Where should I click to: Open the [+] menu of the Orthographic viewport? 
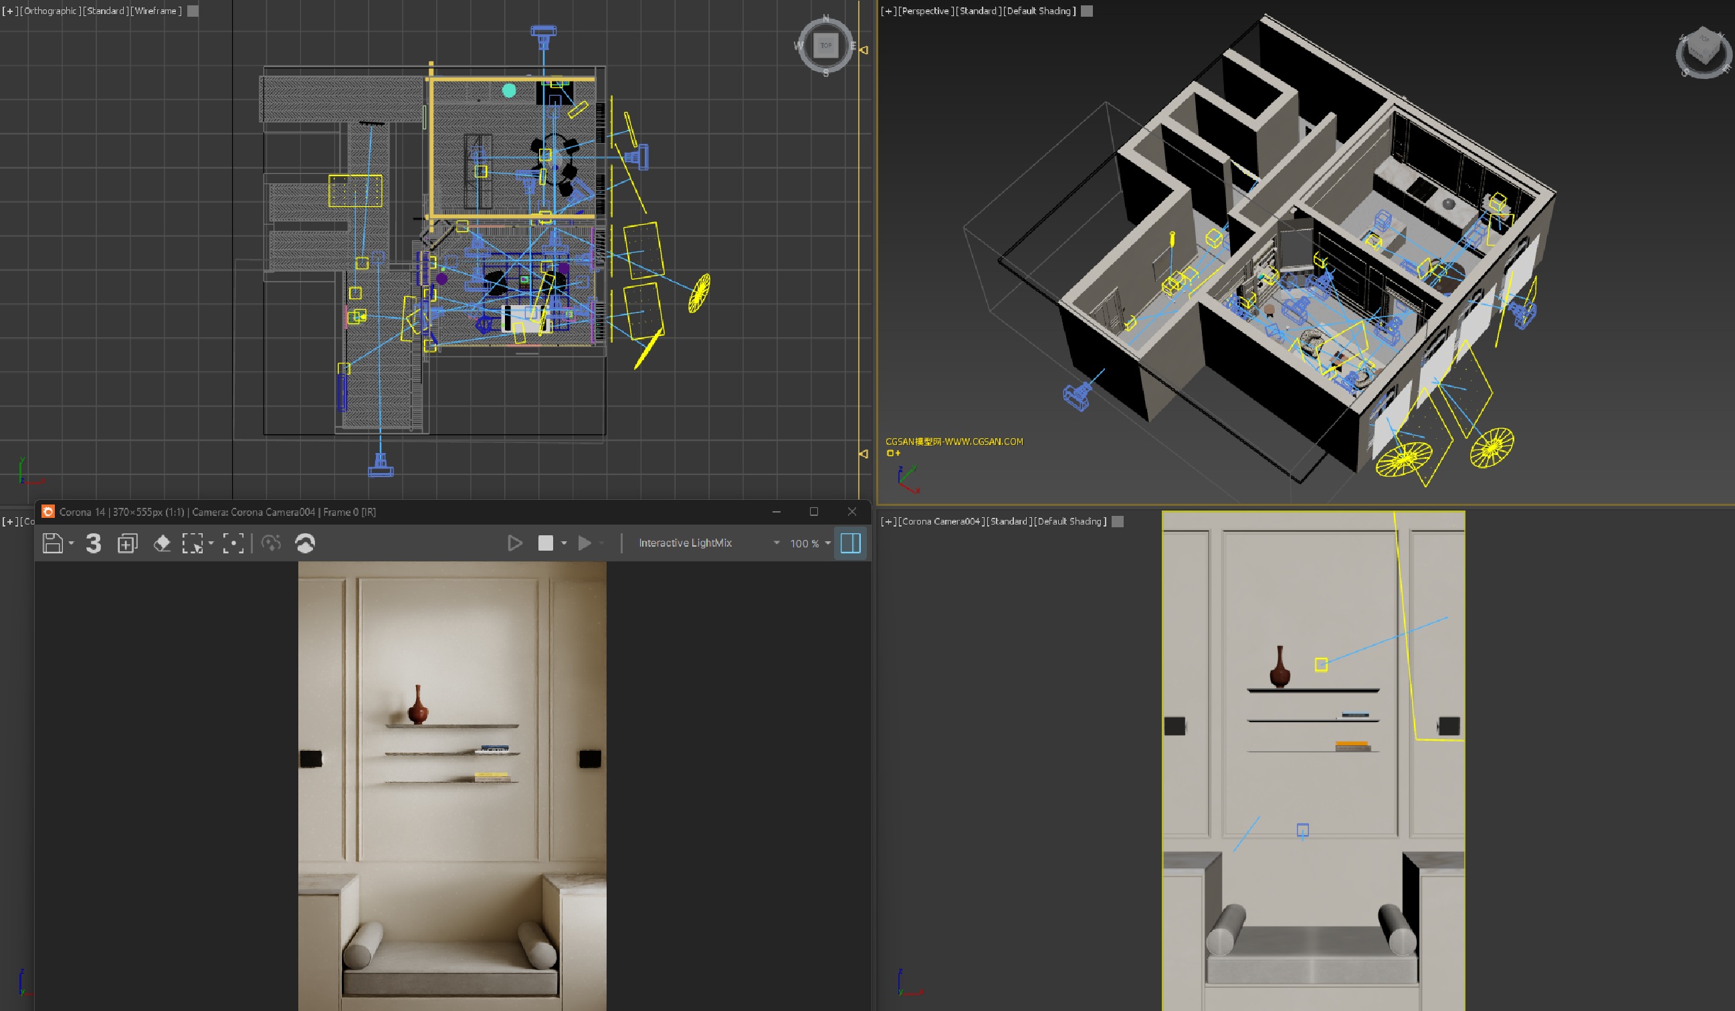[9, 11]
